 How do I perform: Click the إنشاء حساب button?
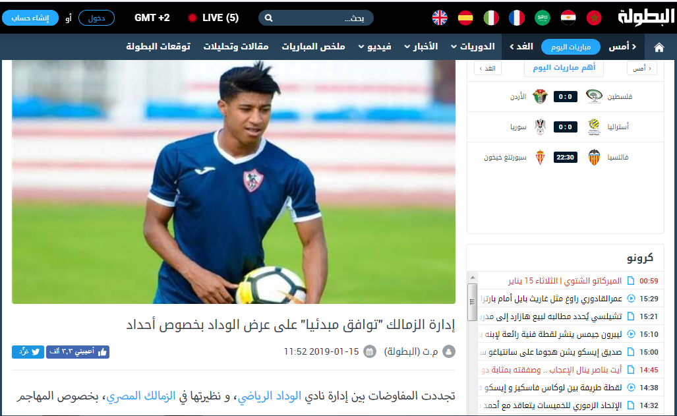pyautogui.click(x=30, y=18)
